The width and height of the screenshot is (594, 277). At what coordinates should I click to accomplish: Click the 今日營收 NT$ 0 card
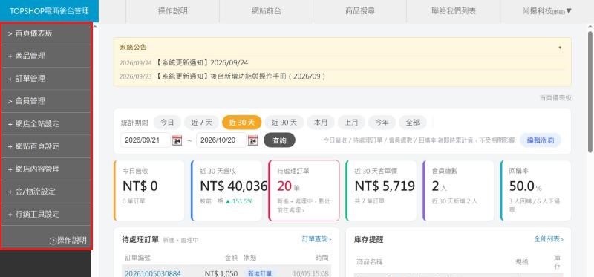click(x=149, y=191)
